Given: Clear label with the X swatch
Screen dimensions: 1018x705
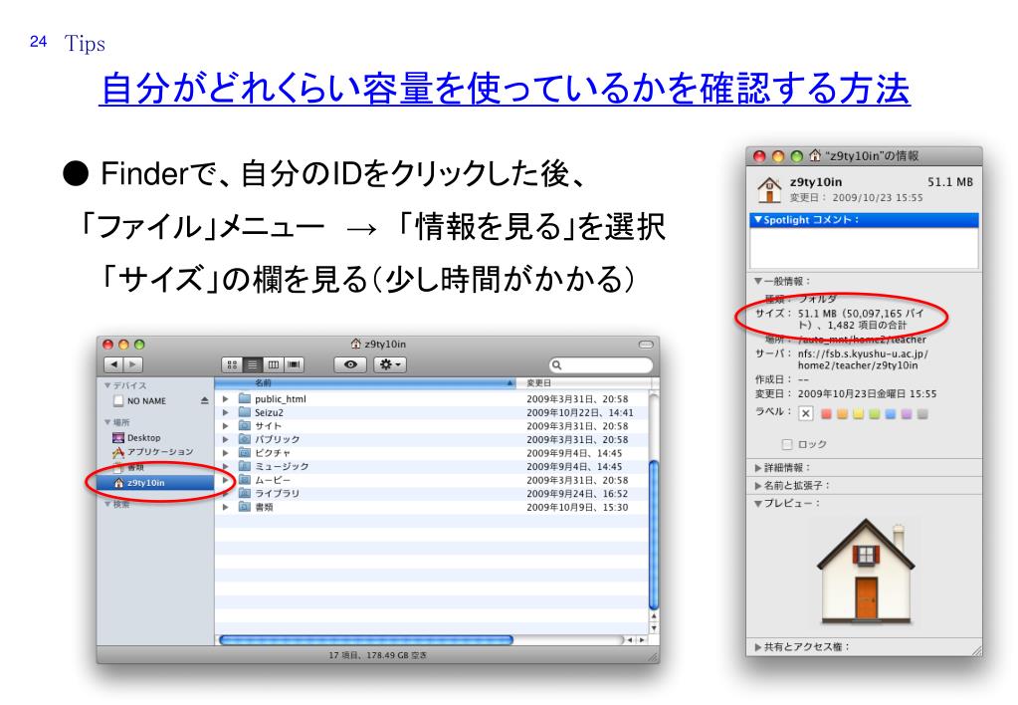Looking at the screenshot, I should tap(806, 413).
